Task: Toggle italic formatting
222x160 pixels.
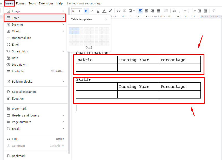Action: (92, 11)
